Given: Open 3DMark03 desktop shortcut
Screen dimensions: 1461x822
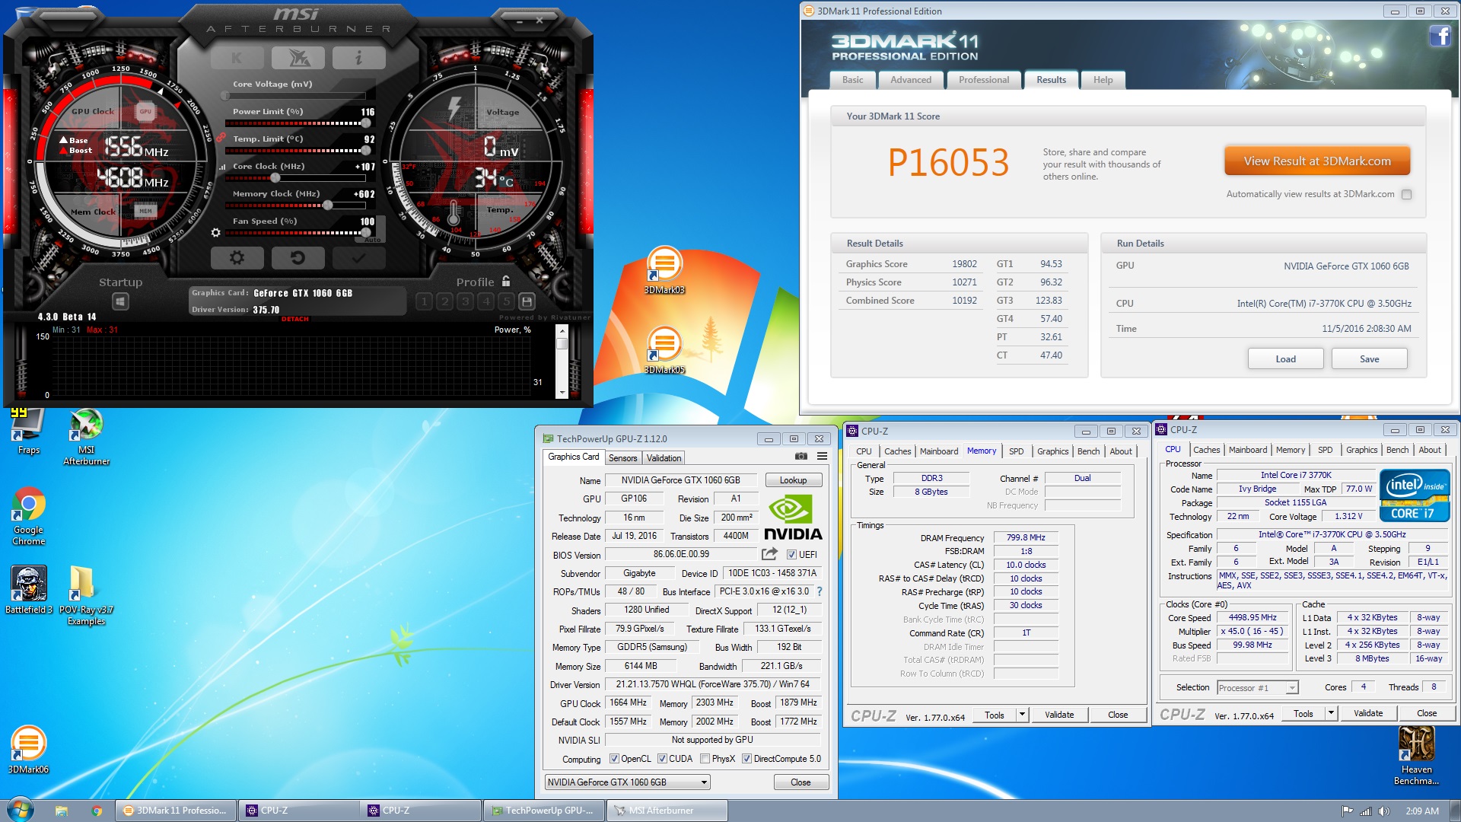Looking at the screenshot, I should click(664, 270).
